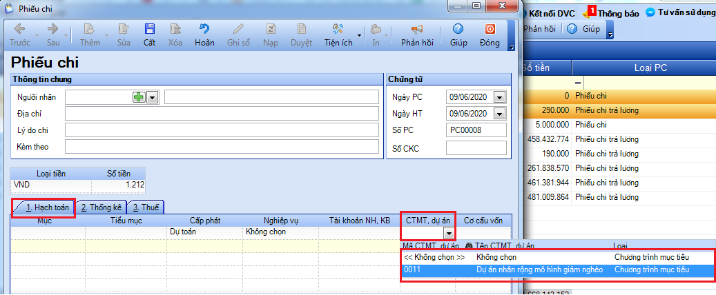The width and height of the screenshot is (716, 295).
Task: Expand main window toolbar overflow arrow
Action: [610, 35]
